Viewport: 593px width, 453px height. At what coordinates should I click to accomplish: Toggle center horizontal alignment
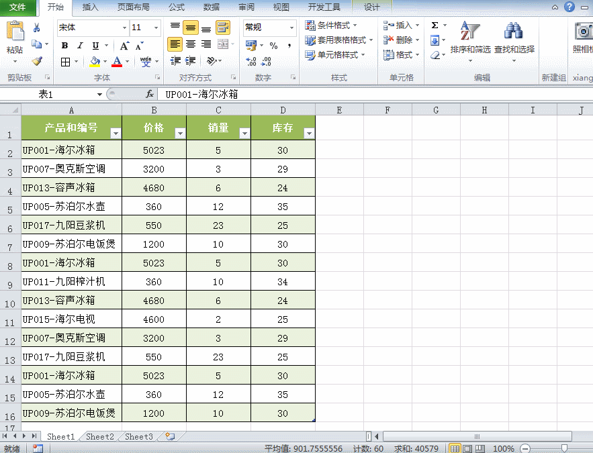coord(191,44)
